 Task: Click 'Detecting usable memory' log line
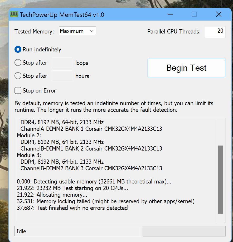pos(94,181)
